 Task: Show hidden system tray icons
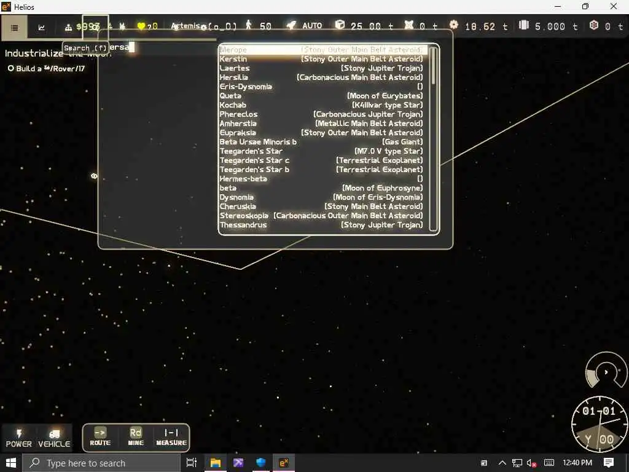(502, 463)
